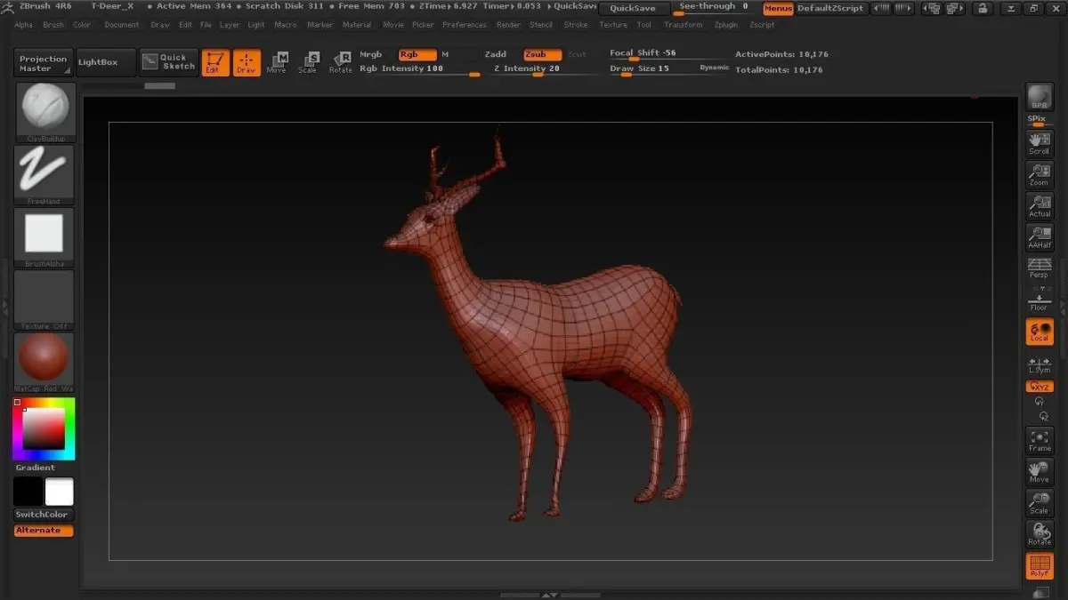Open the FreeHand stroke picker
Viewport: 1068px width, 600px height.
[44, 175]
